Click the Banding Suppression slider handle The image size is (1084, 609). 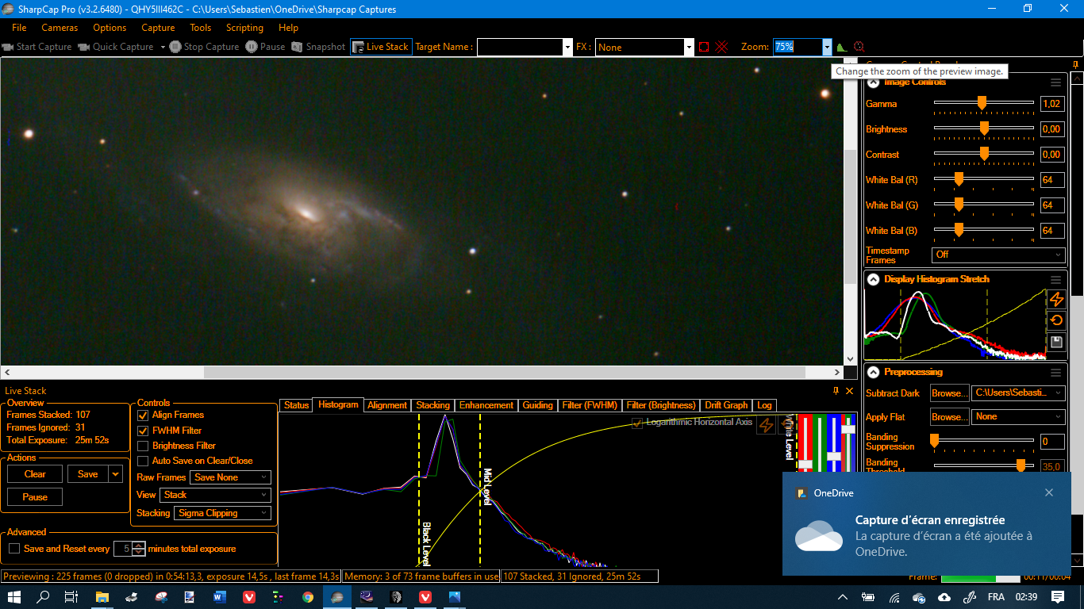tap(934, 439)
